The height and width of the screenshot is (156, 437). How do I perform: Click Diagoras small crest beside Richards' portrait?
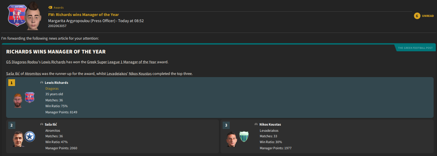(30, 97)
